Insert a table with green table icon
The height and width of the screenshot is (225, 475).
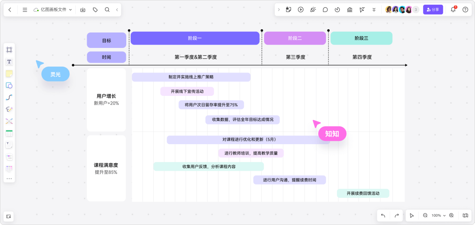(9, 133)
